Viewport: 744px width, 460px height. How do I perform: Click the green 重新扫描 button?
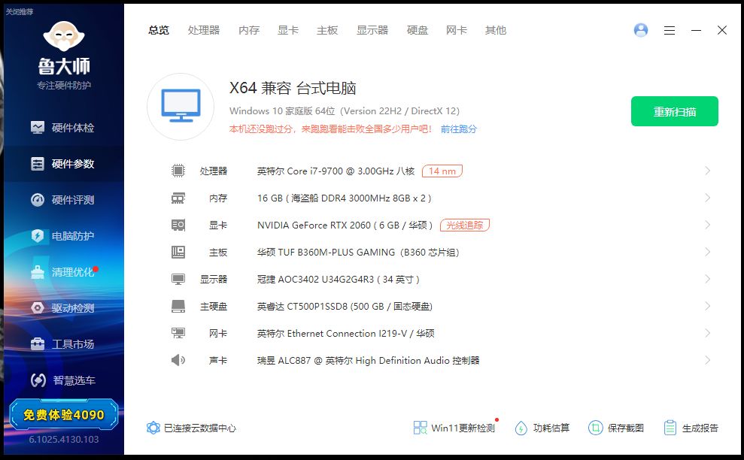tap(674, 111)
